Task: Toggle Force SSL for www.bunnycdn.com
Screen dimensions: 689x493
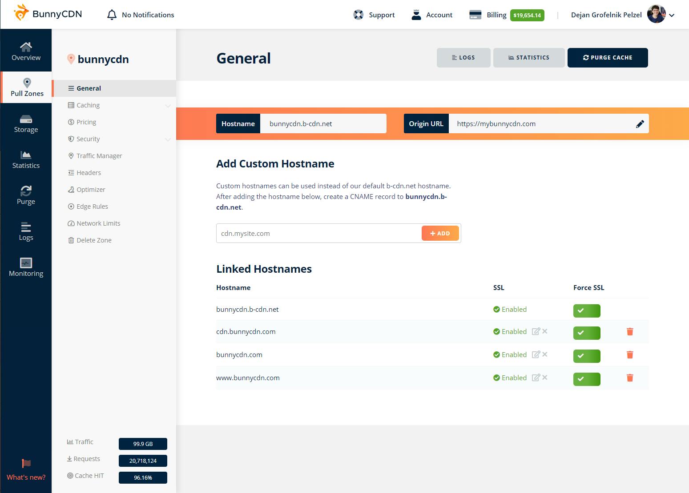Action: coord(587,379)
